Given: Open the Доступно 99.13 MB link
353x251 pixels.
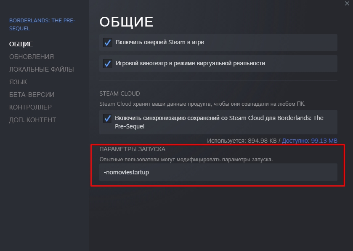Looking at the screenshot, I should 310,140.
